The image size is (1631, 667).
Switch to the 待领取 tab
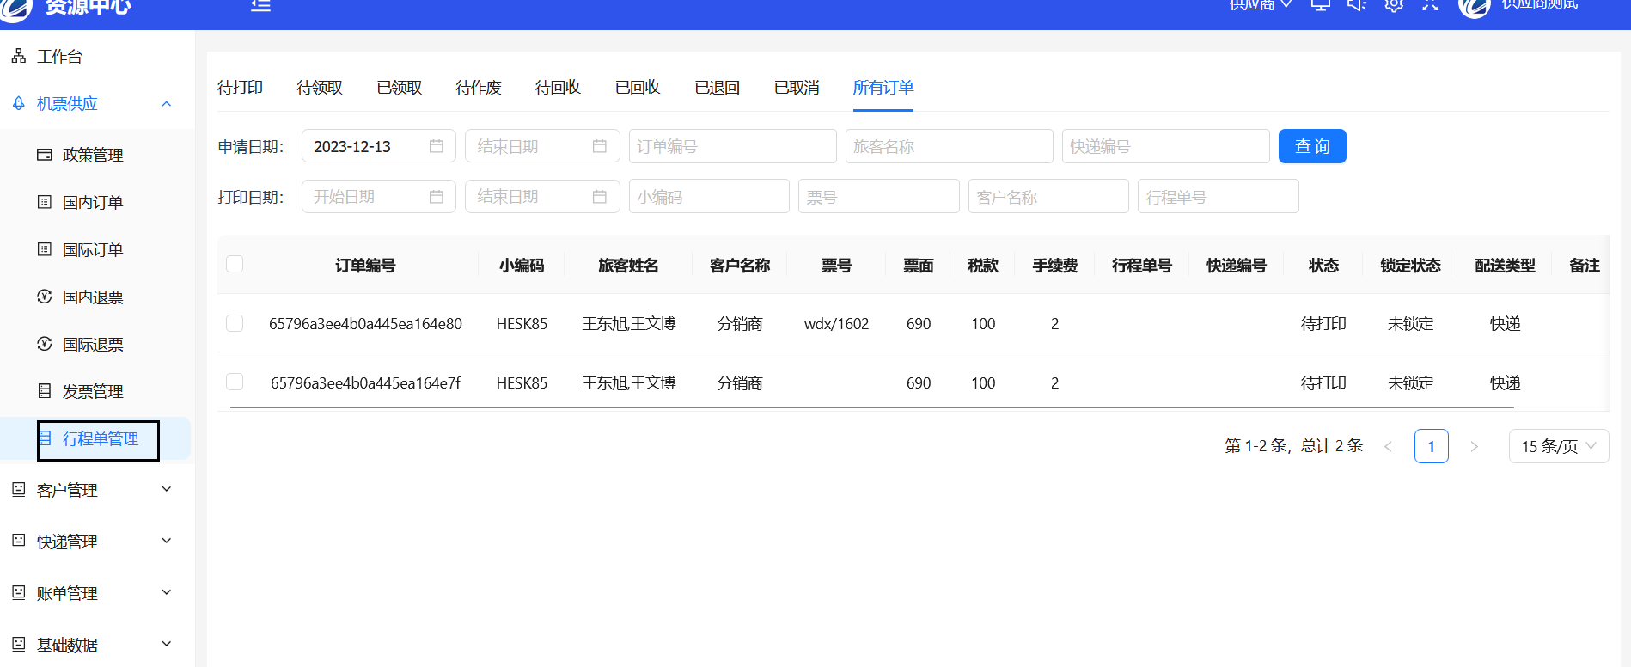pyautogui.click(x=320, y=88)
